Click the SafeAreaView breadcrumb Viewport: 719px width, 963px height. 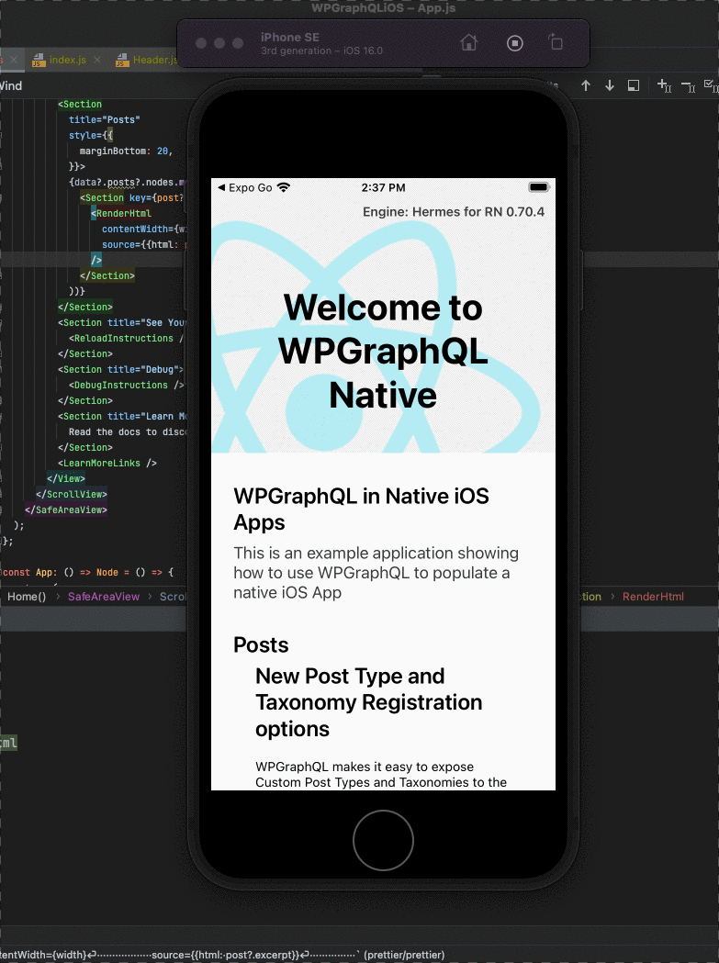pyautogui.click(x=104, y=597)
